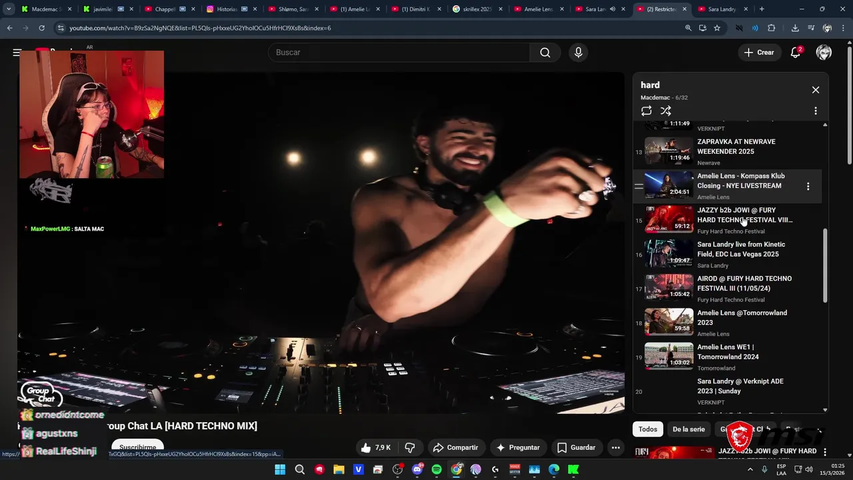
Task: Switch to the Macdemac tab
Action: point(47,9)
